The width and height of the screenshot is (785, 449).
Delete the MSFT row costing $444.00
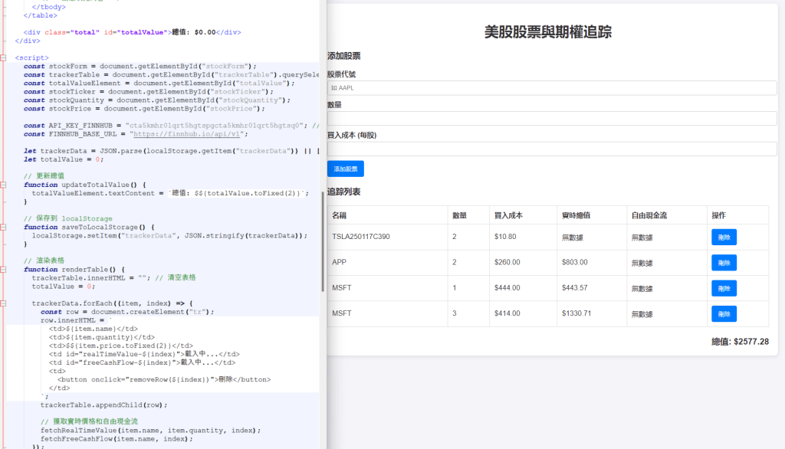724,288
